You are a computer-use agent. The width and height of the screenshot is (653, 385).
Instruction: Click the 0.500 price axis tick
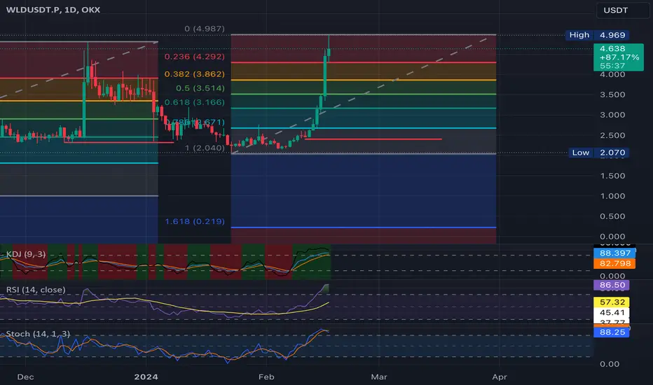pyautogui.click(x=612, y=216)
